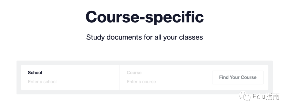Image resolution: width=289 pixels, height=109 pixels.
Task: Activate the School search box
Action: click(70, 77)
